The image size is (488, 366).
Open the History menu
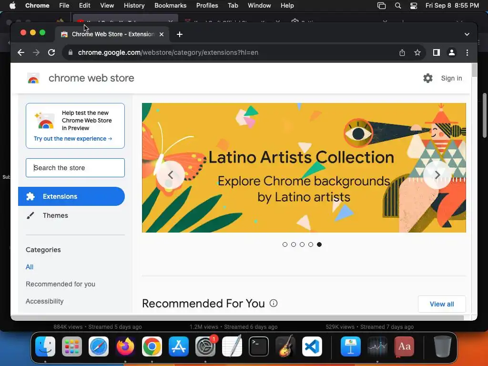pos(134,5)
